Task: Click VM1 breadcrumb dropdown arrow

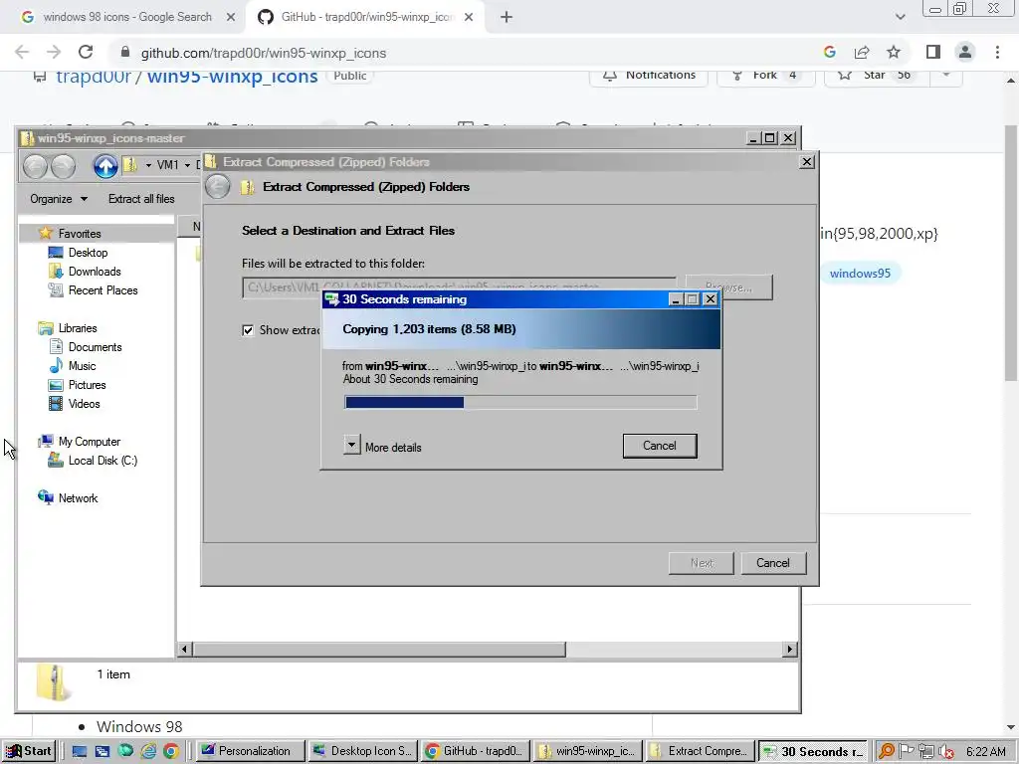Action: click(x=187, y=166)
